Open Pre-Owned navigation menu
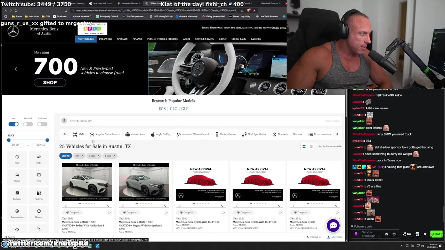 pyautogui.click(x=105, y=39)
